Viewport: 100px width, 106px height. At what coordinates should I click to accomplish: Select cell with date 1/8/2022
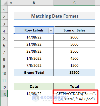tap(34, 58)
